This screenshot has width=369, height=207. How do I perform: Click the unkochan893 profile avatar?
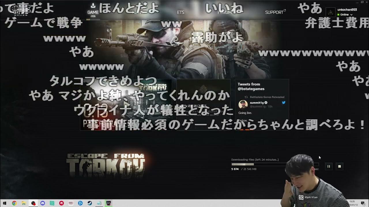tap(331, 12)
